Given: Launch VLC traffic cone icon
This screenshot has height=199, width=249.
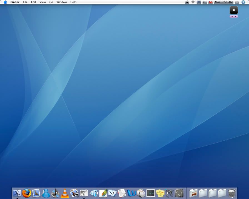Looking at the screenshot, I should click(65, 193).
